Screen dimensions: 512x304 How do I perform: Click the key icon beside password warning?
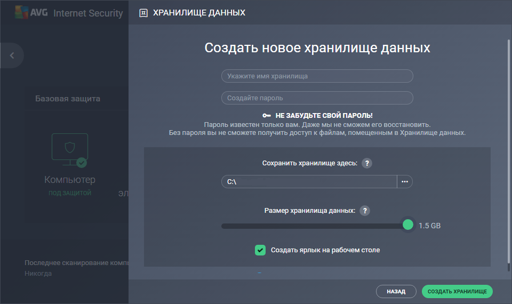267,116
